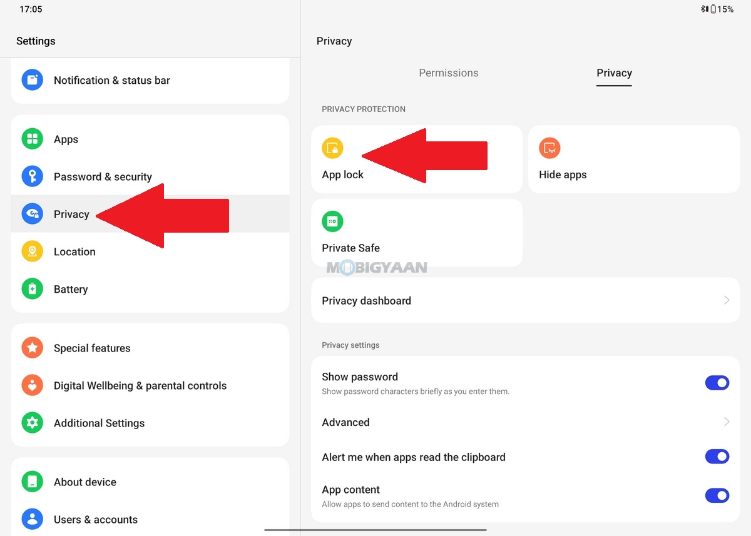
Task: Click the Special features star icon
Action: point(33,348)
